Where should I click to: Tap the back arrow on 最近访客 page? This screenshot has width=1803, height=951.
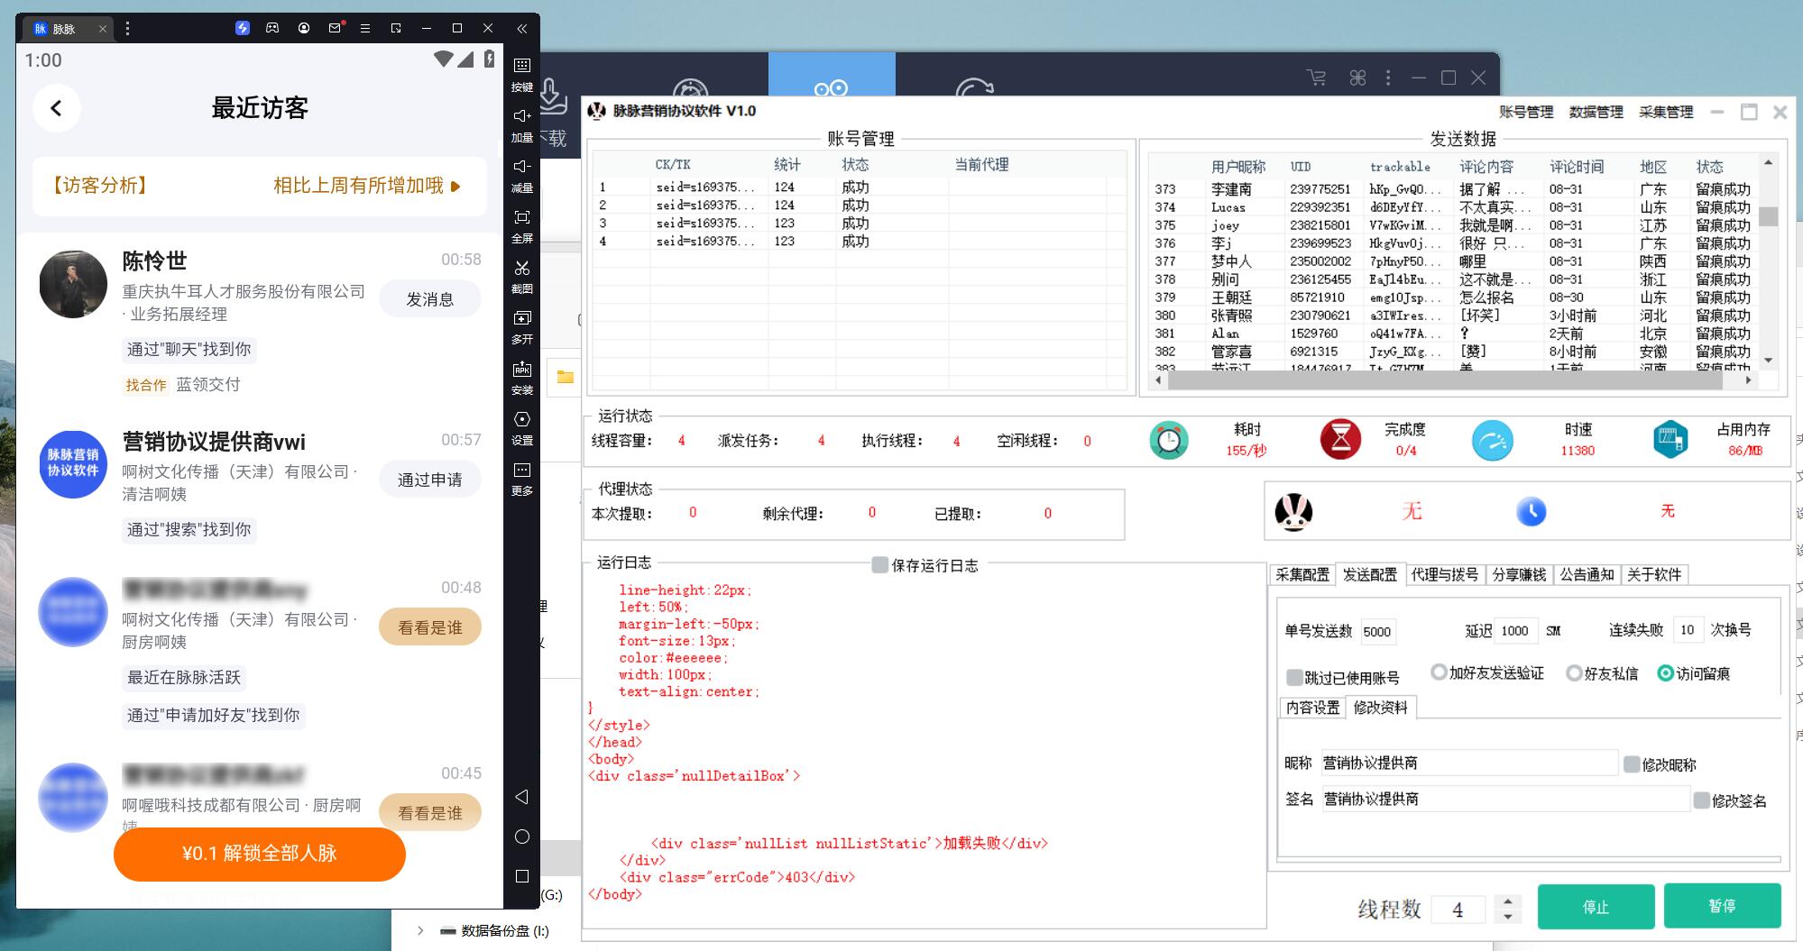pyautogui.click(x=56, y=108)
